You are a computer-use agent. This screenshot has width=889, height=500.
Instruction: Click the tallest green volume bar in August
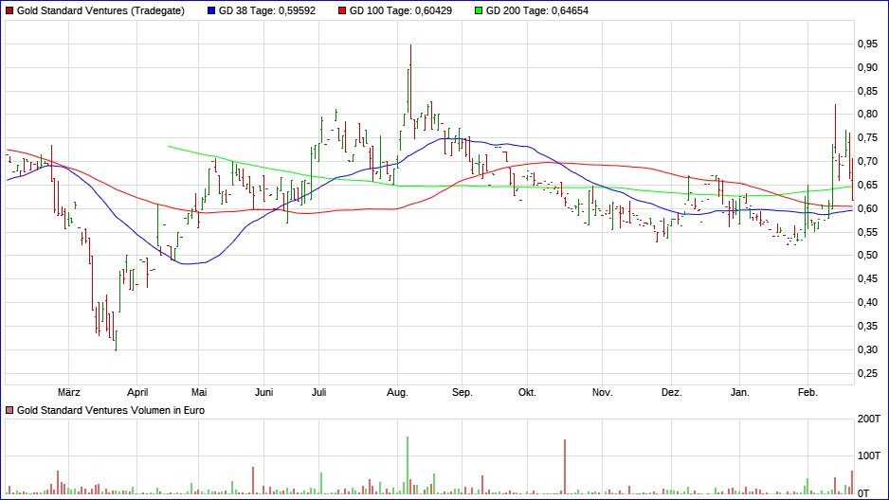408,466
